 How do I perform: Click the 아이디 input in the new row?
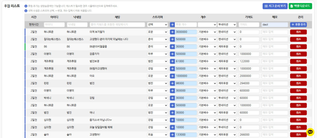click(54, 25)
